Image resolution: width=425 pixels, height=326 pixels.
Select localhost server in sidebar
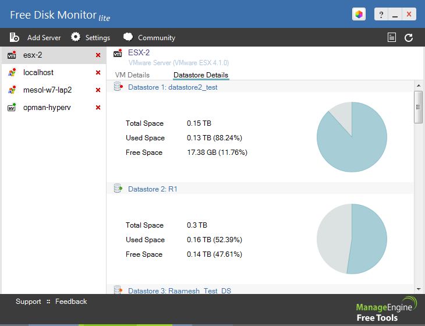click(x=54, y=73)
